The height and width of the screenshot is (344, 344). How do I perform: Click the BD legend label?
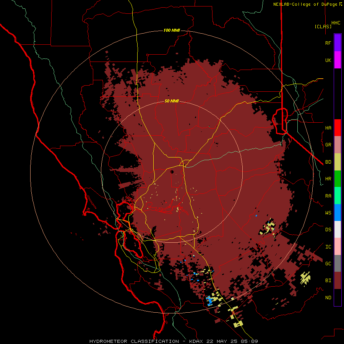[328, 162]
